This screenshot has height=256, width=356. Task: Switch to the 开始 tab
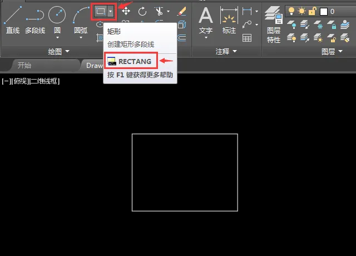click(x=24, y=66)
